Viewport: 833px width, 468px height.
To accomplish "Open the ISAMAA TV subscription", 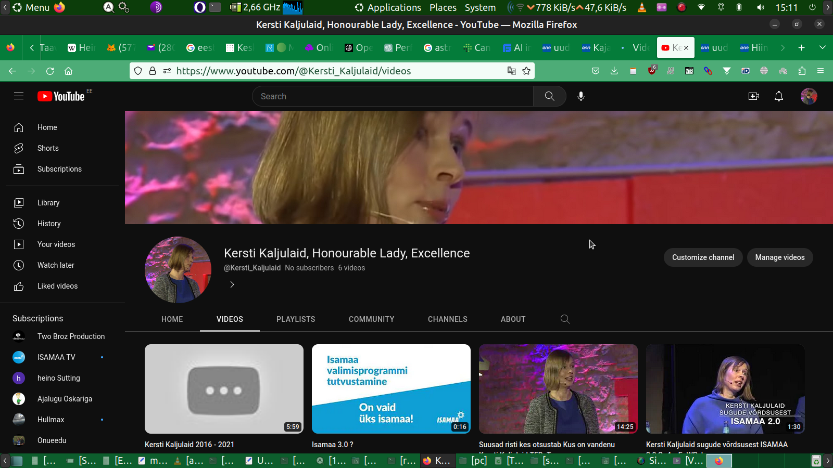I will 56,357.
